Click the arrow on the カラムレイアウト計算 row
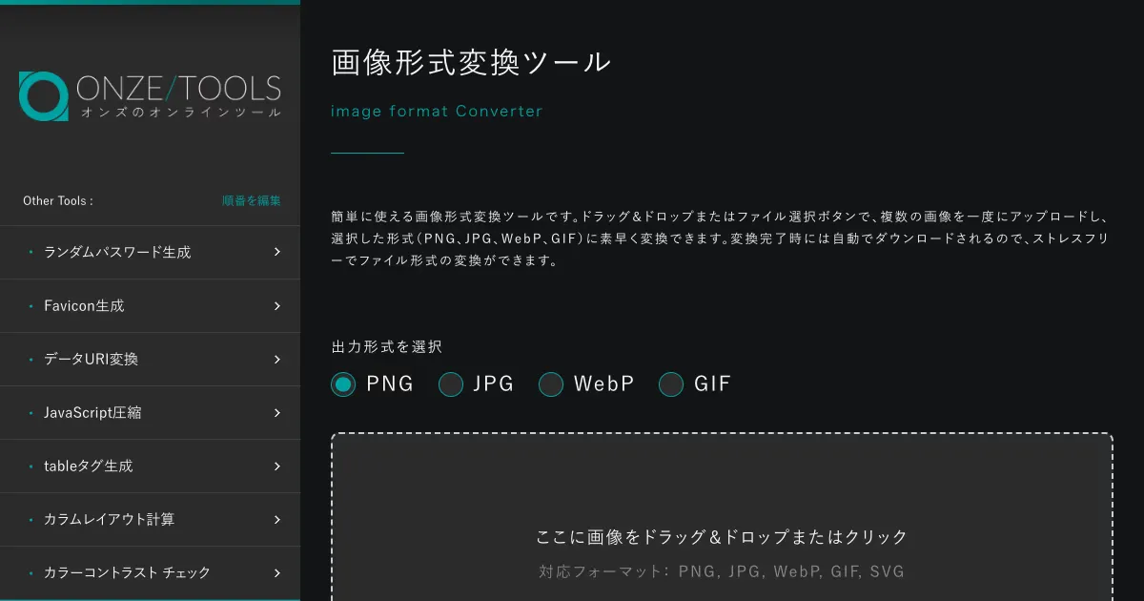This screenshot has width=1144, height=601. (x=276, y=520)
